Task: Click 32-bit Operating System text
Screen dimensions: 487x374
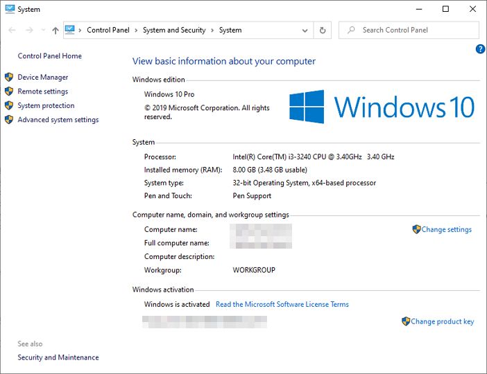Action: pyautogui.click(x=305, y=183)
